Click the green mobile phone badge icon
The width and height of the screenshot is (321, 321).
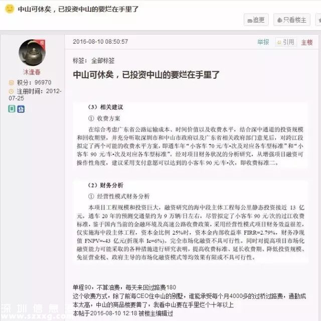pos(12,109)
